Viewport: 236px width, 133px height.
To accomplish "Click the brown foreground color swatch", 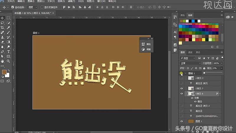I will (4, 72).
